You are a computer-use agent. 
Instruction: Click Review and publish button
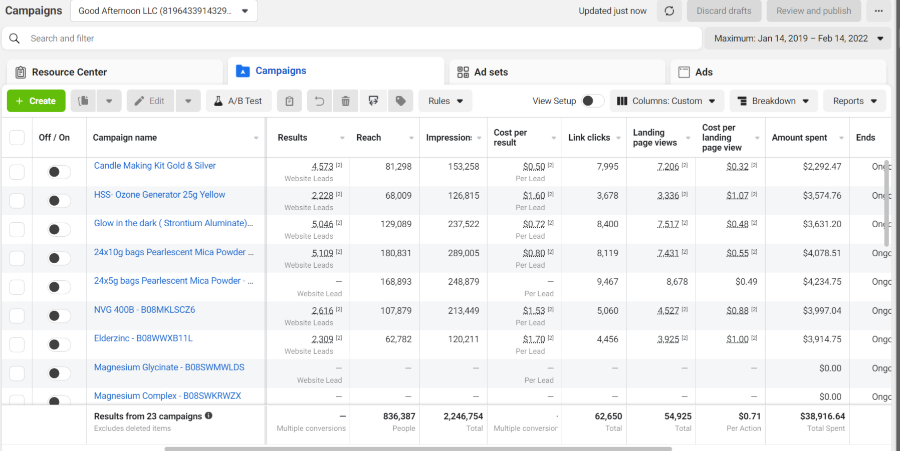[x=814, y=11]
